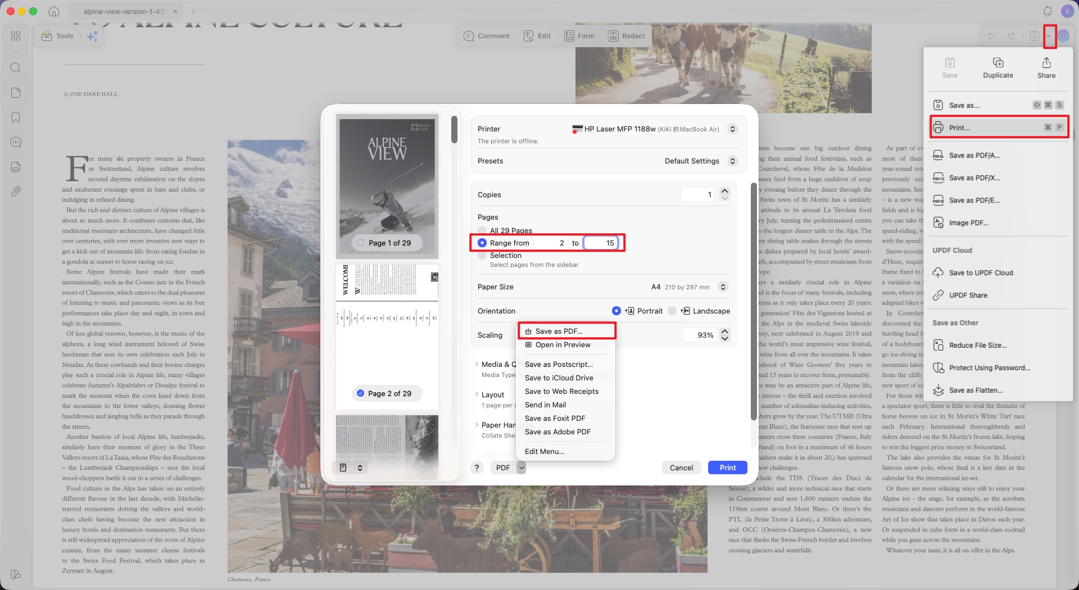Viewport: 1079px width, 590px height.
Task: Open the Printer selection dropdown
Action: click(x=732, y=129)
